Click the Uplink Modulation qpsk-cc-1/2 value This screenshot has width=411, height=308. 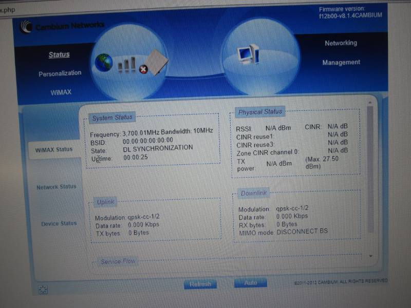pos(144,217)
